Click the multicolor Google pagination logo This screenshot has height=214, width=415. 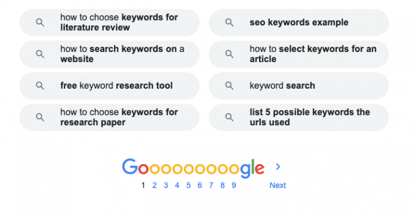click(193, 168)
